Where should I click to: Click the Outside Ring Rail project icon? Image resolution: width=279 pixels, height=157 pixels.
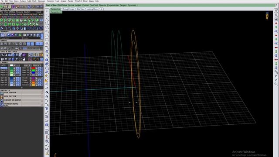tap(2, 105)
